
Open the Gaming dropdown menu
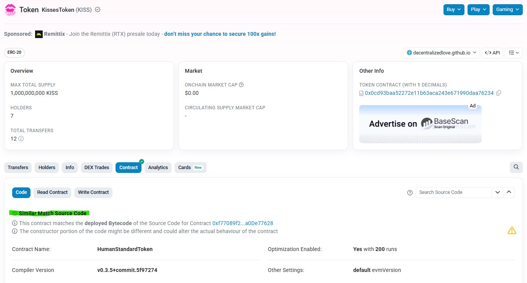coord(508,10)
